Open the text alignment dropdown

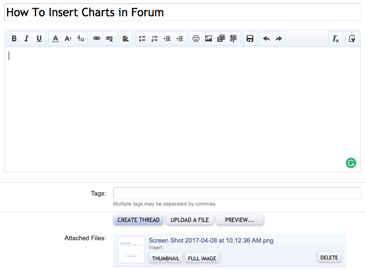click(x=126, y=39)
